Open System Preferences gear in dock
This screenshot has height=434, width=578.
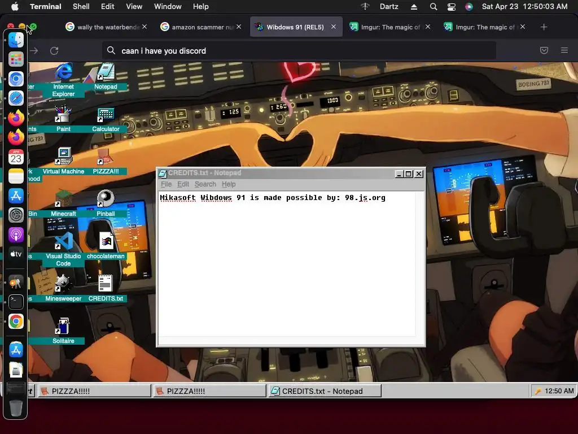pos(16,215)
